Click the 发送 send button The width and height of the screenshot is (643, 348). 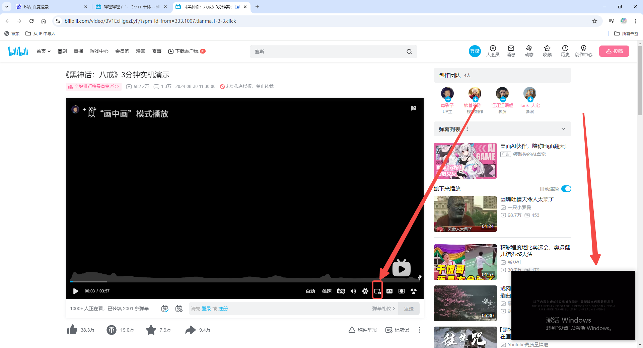(x=409, y=309)
